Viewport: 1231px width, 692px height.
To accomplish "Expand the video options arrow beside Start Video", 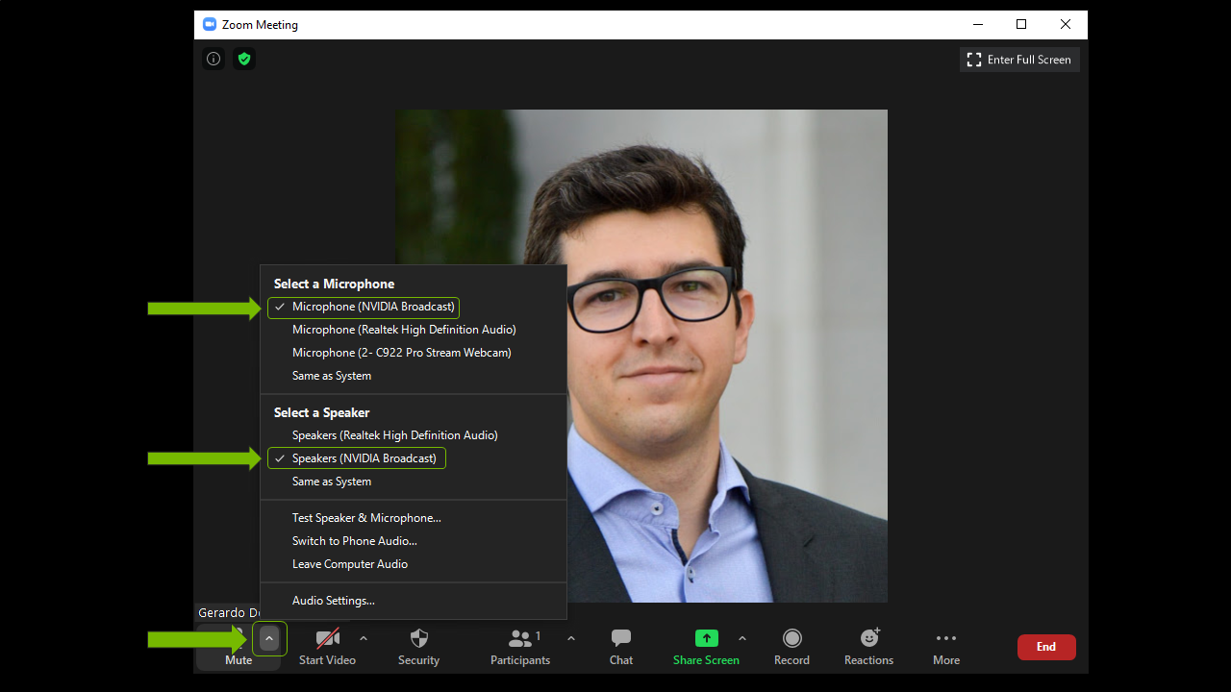I will [364, 638].
